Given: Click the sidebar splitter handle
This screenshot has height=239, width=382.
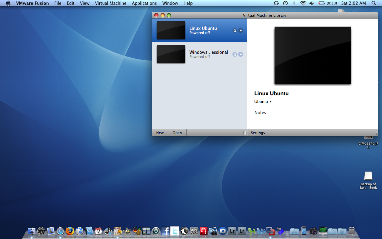Looking at the screenshot, I should (x=244, y=133).
